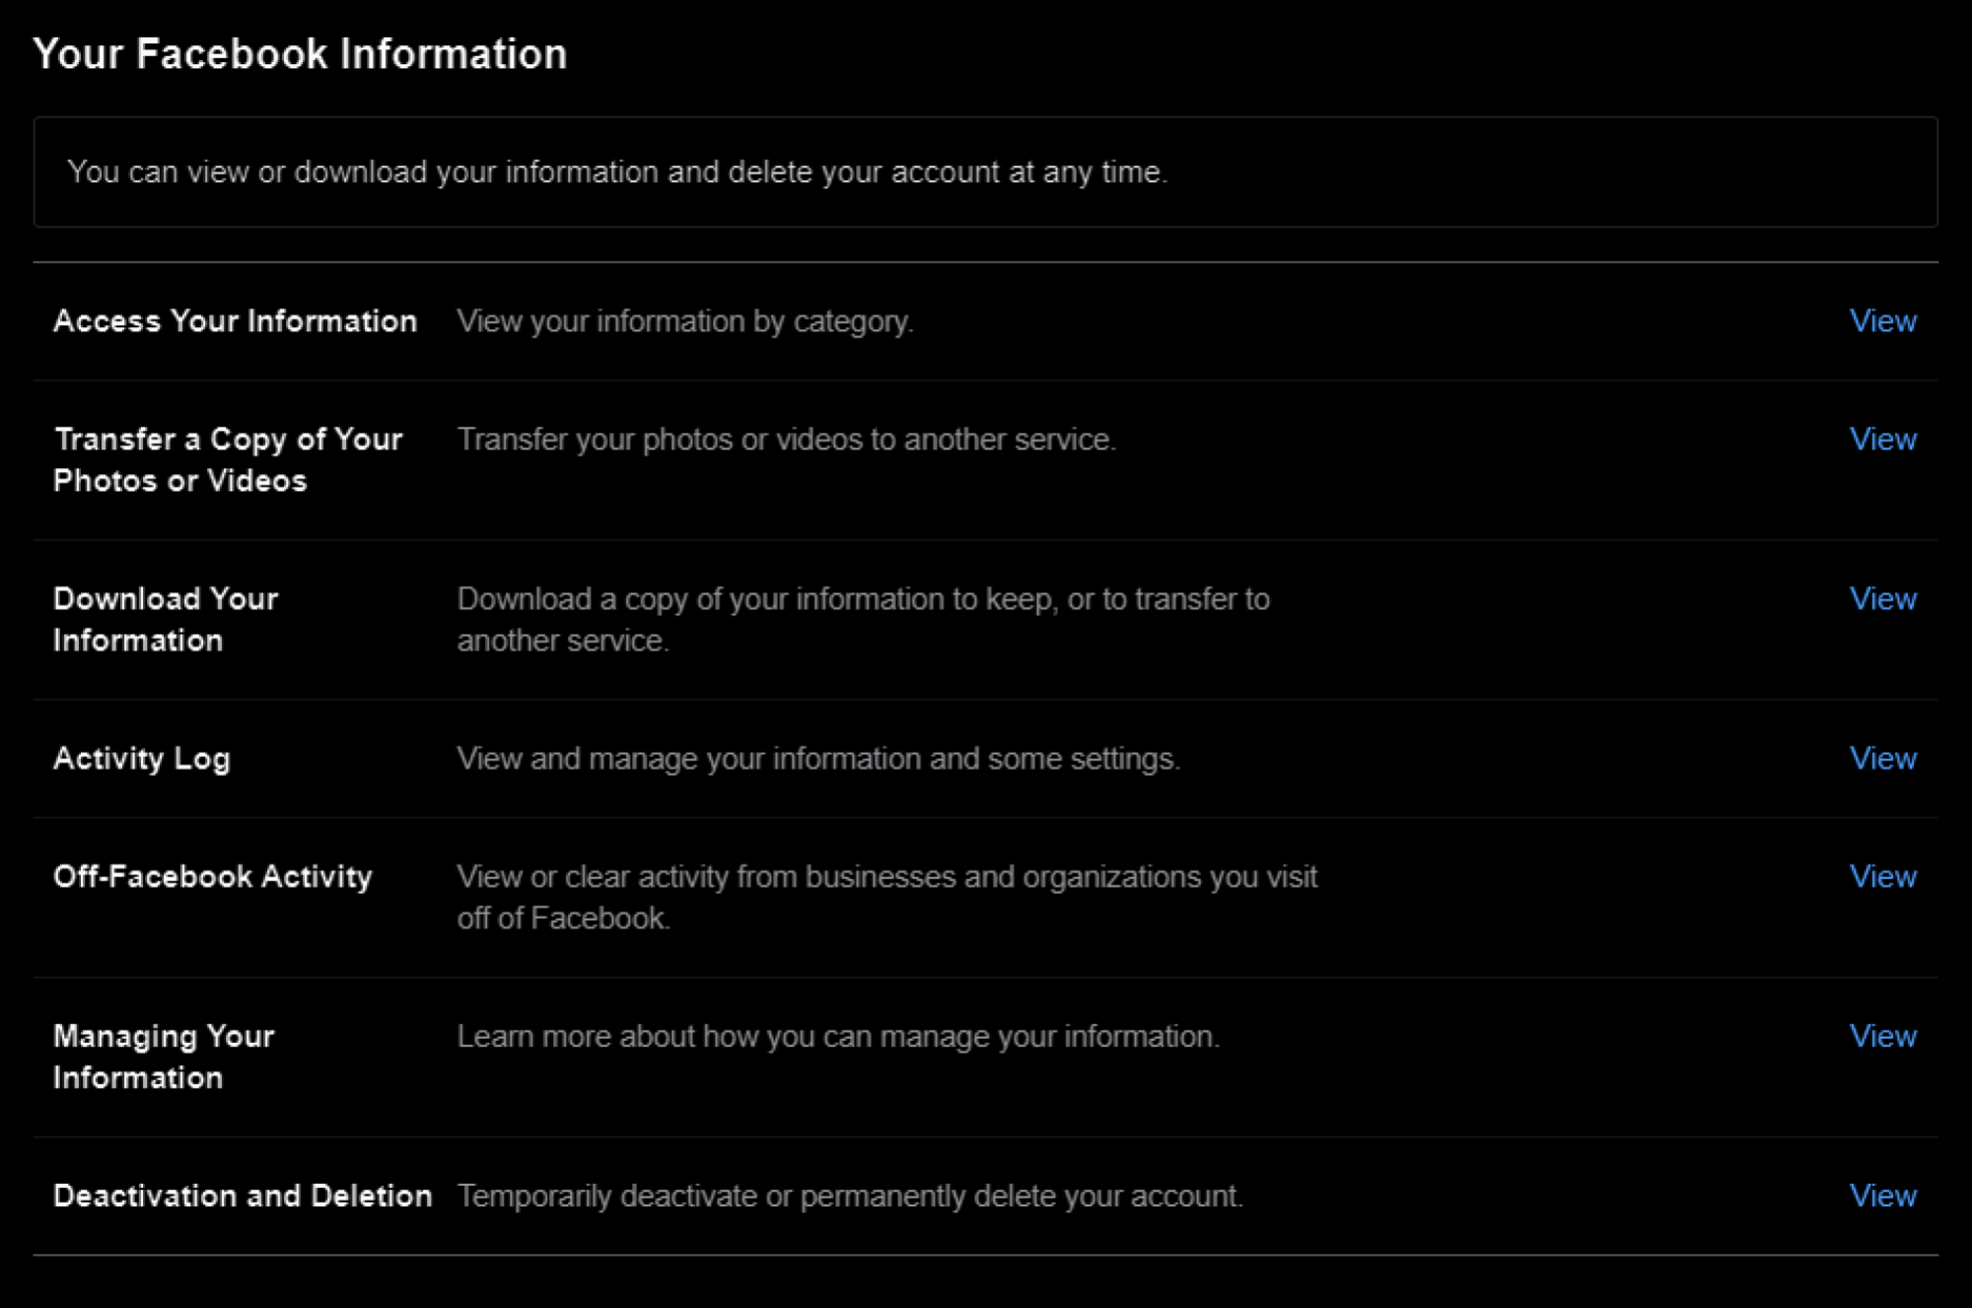Open View link for Access Your Information
The height and width of the screenshot is (1308, 1972).
(1882, 320)
